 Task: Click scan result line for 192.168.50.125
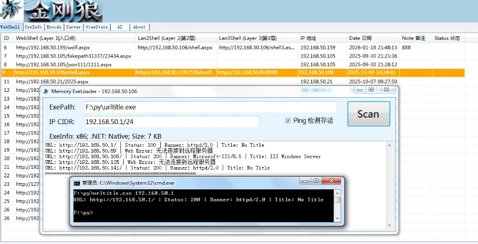(131, 162)
